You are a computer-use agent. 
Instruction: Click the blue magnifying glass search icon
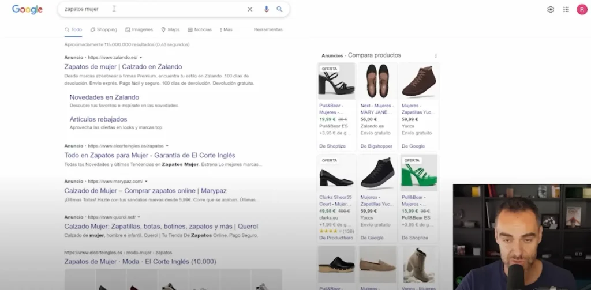(280, 9)
